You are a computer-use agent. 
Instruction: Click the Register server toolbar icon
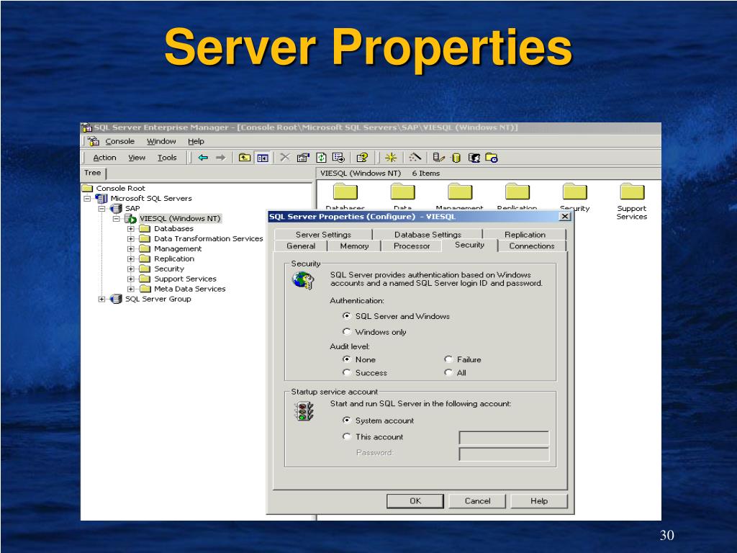coord(438,158)
